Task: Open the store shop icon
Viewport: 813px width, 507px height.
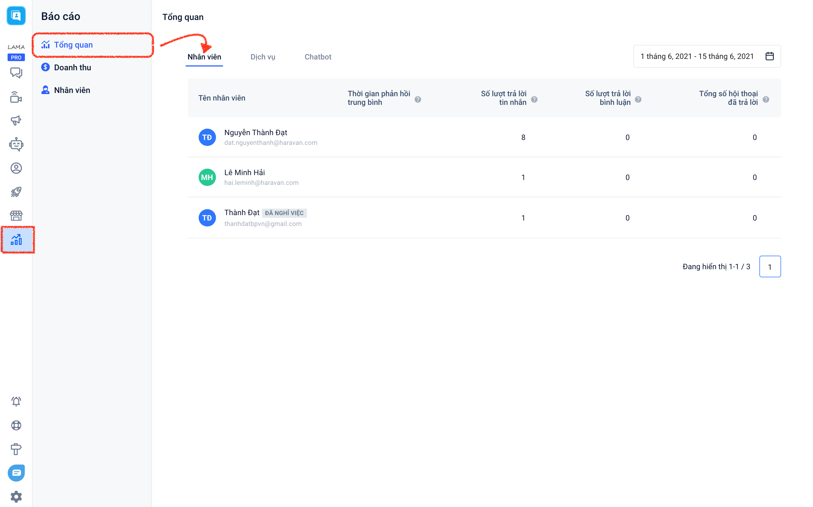Action: coord(16,216)
